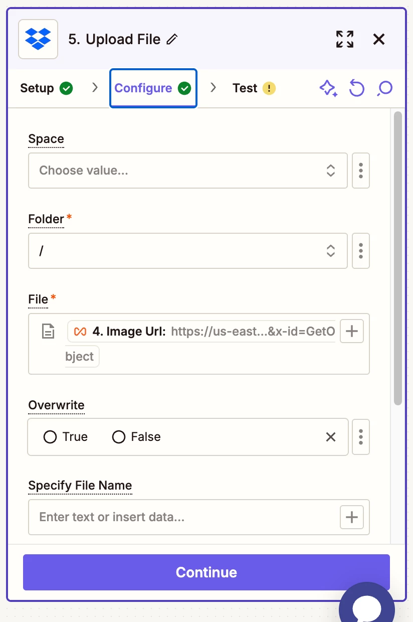Click plus icon in Specify File Name
The image size is (413, 622).
point(352,517)
